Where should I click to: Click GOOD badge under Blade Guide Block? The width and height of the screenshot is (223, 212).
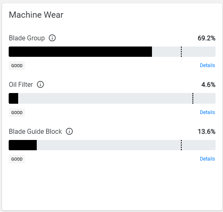[17, 159]
